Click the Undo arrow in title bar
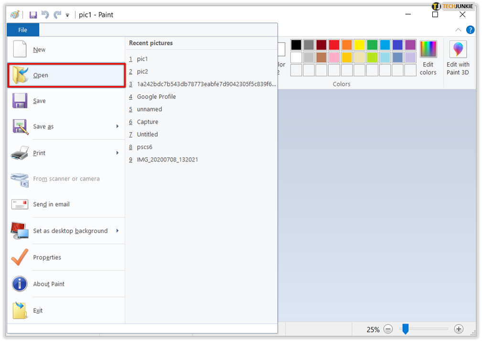Viewport: 482px width, 342px height. point(45,14)
